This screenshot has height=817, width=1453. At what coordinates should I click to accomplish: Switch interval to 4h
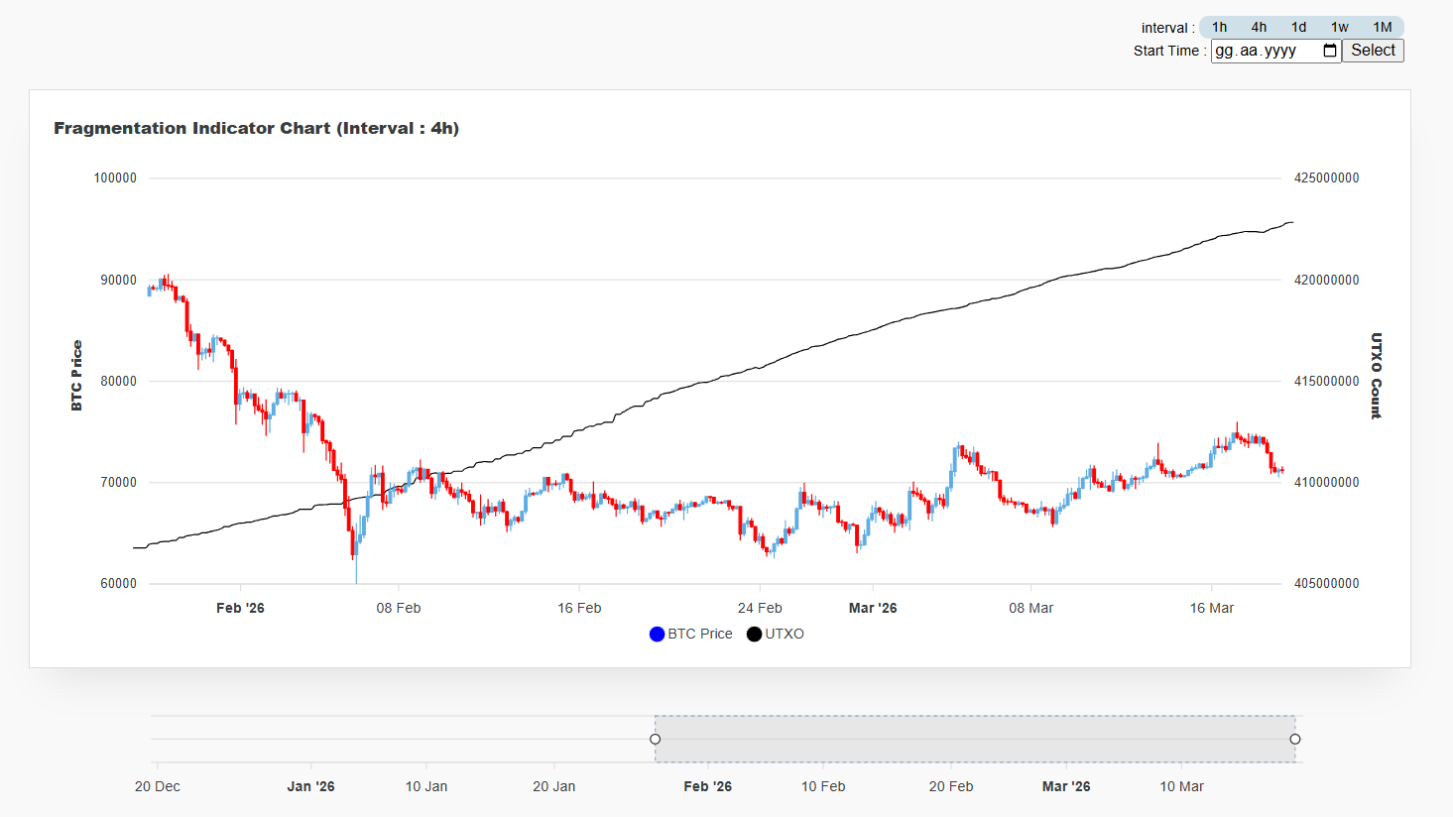coord(1259,28)
